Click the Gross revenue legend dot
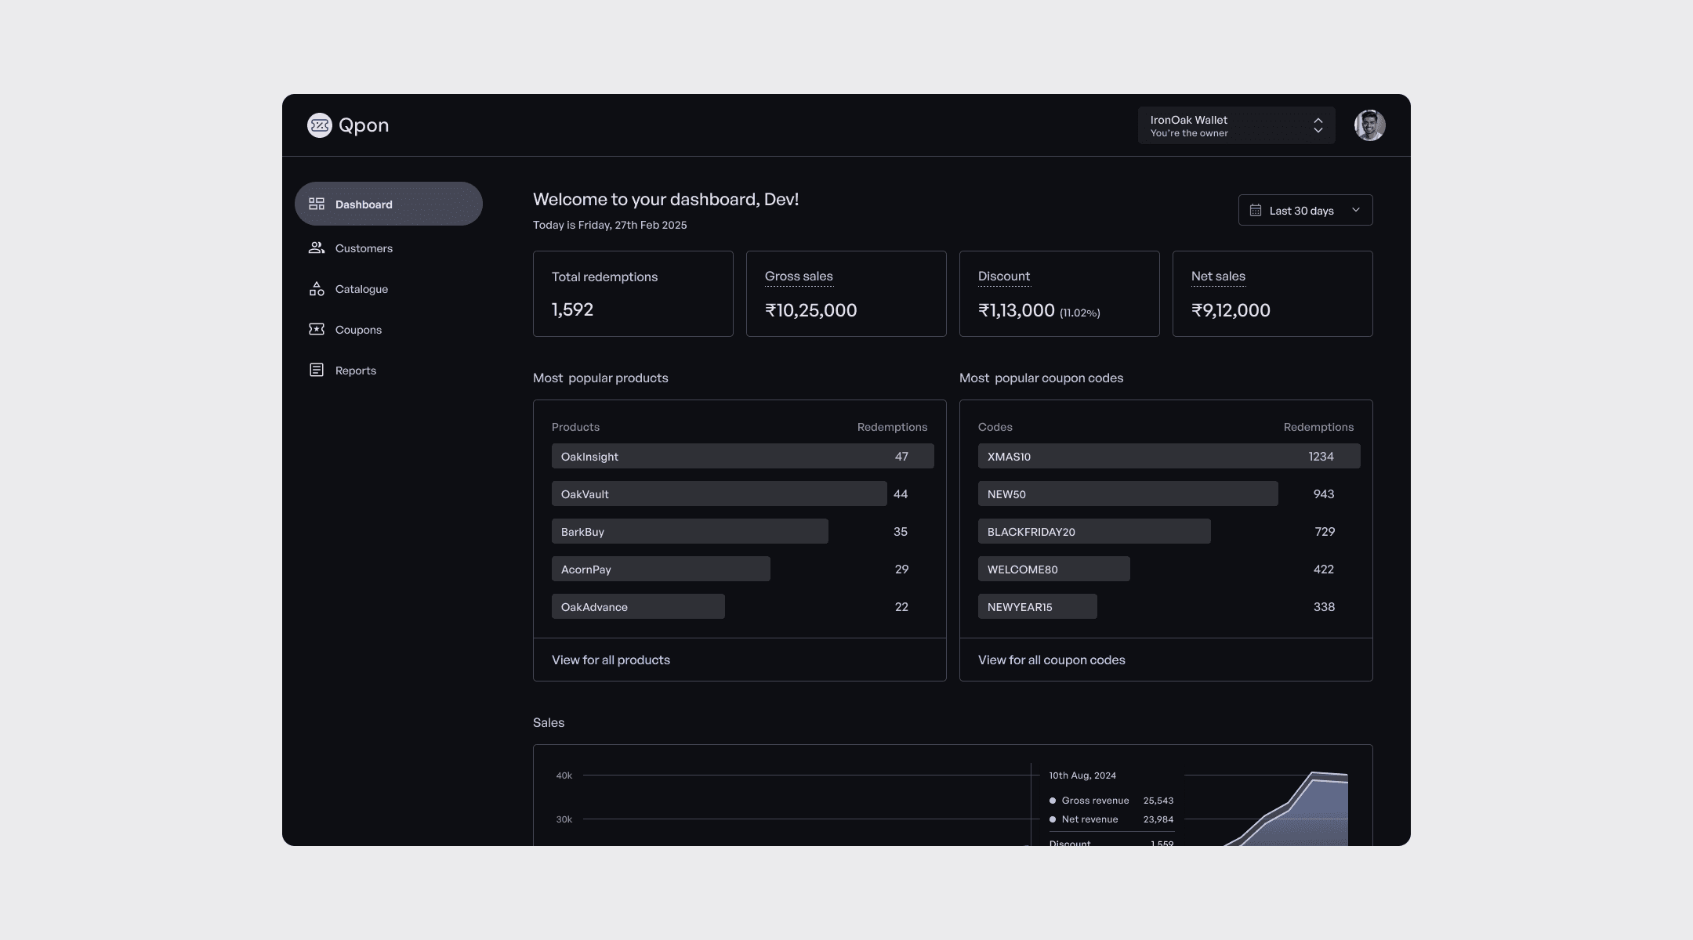This screenshot has height=940, width=1693. 1053,801
